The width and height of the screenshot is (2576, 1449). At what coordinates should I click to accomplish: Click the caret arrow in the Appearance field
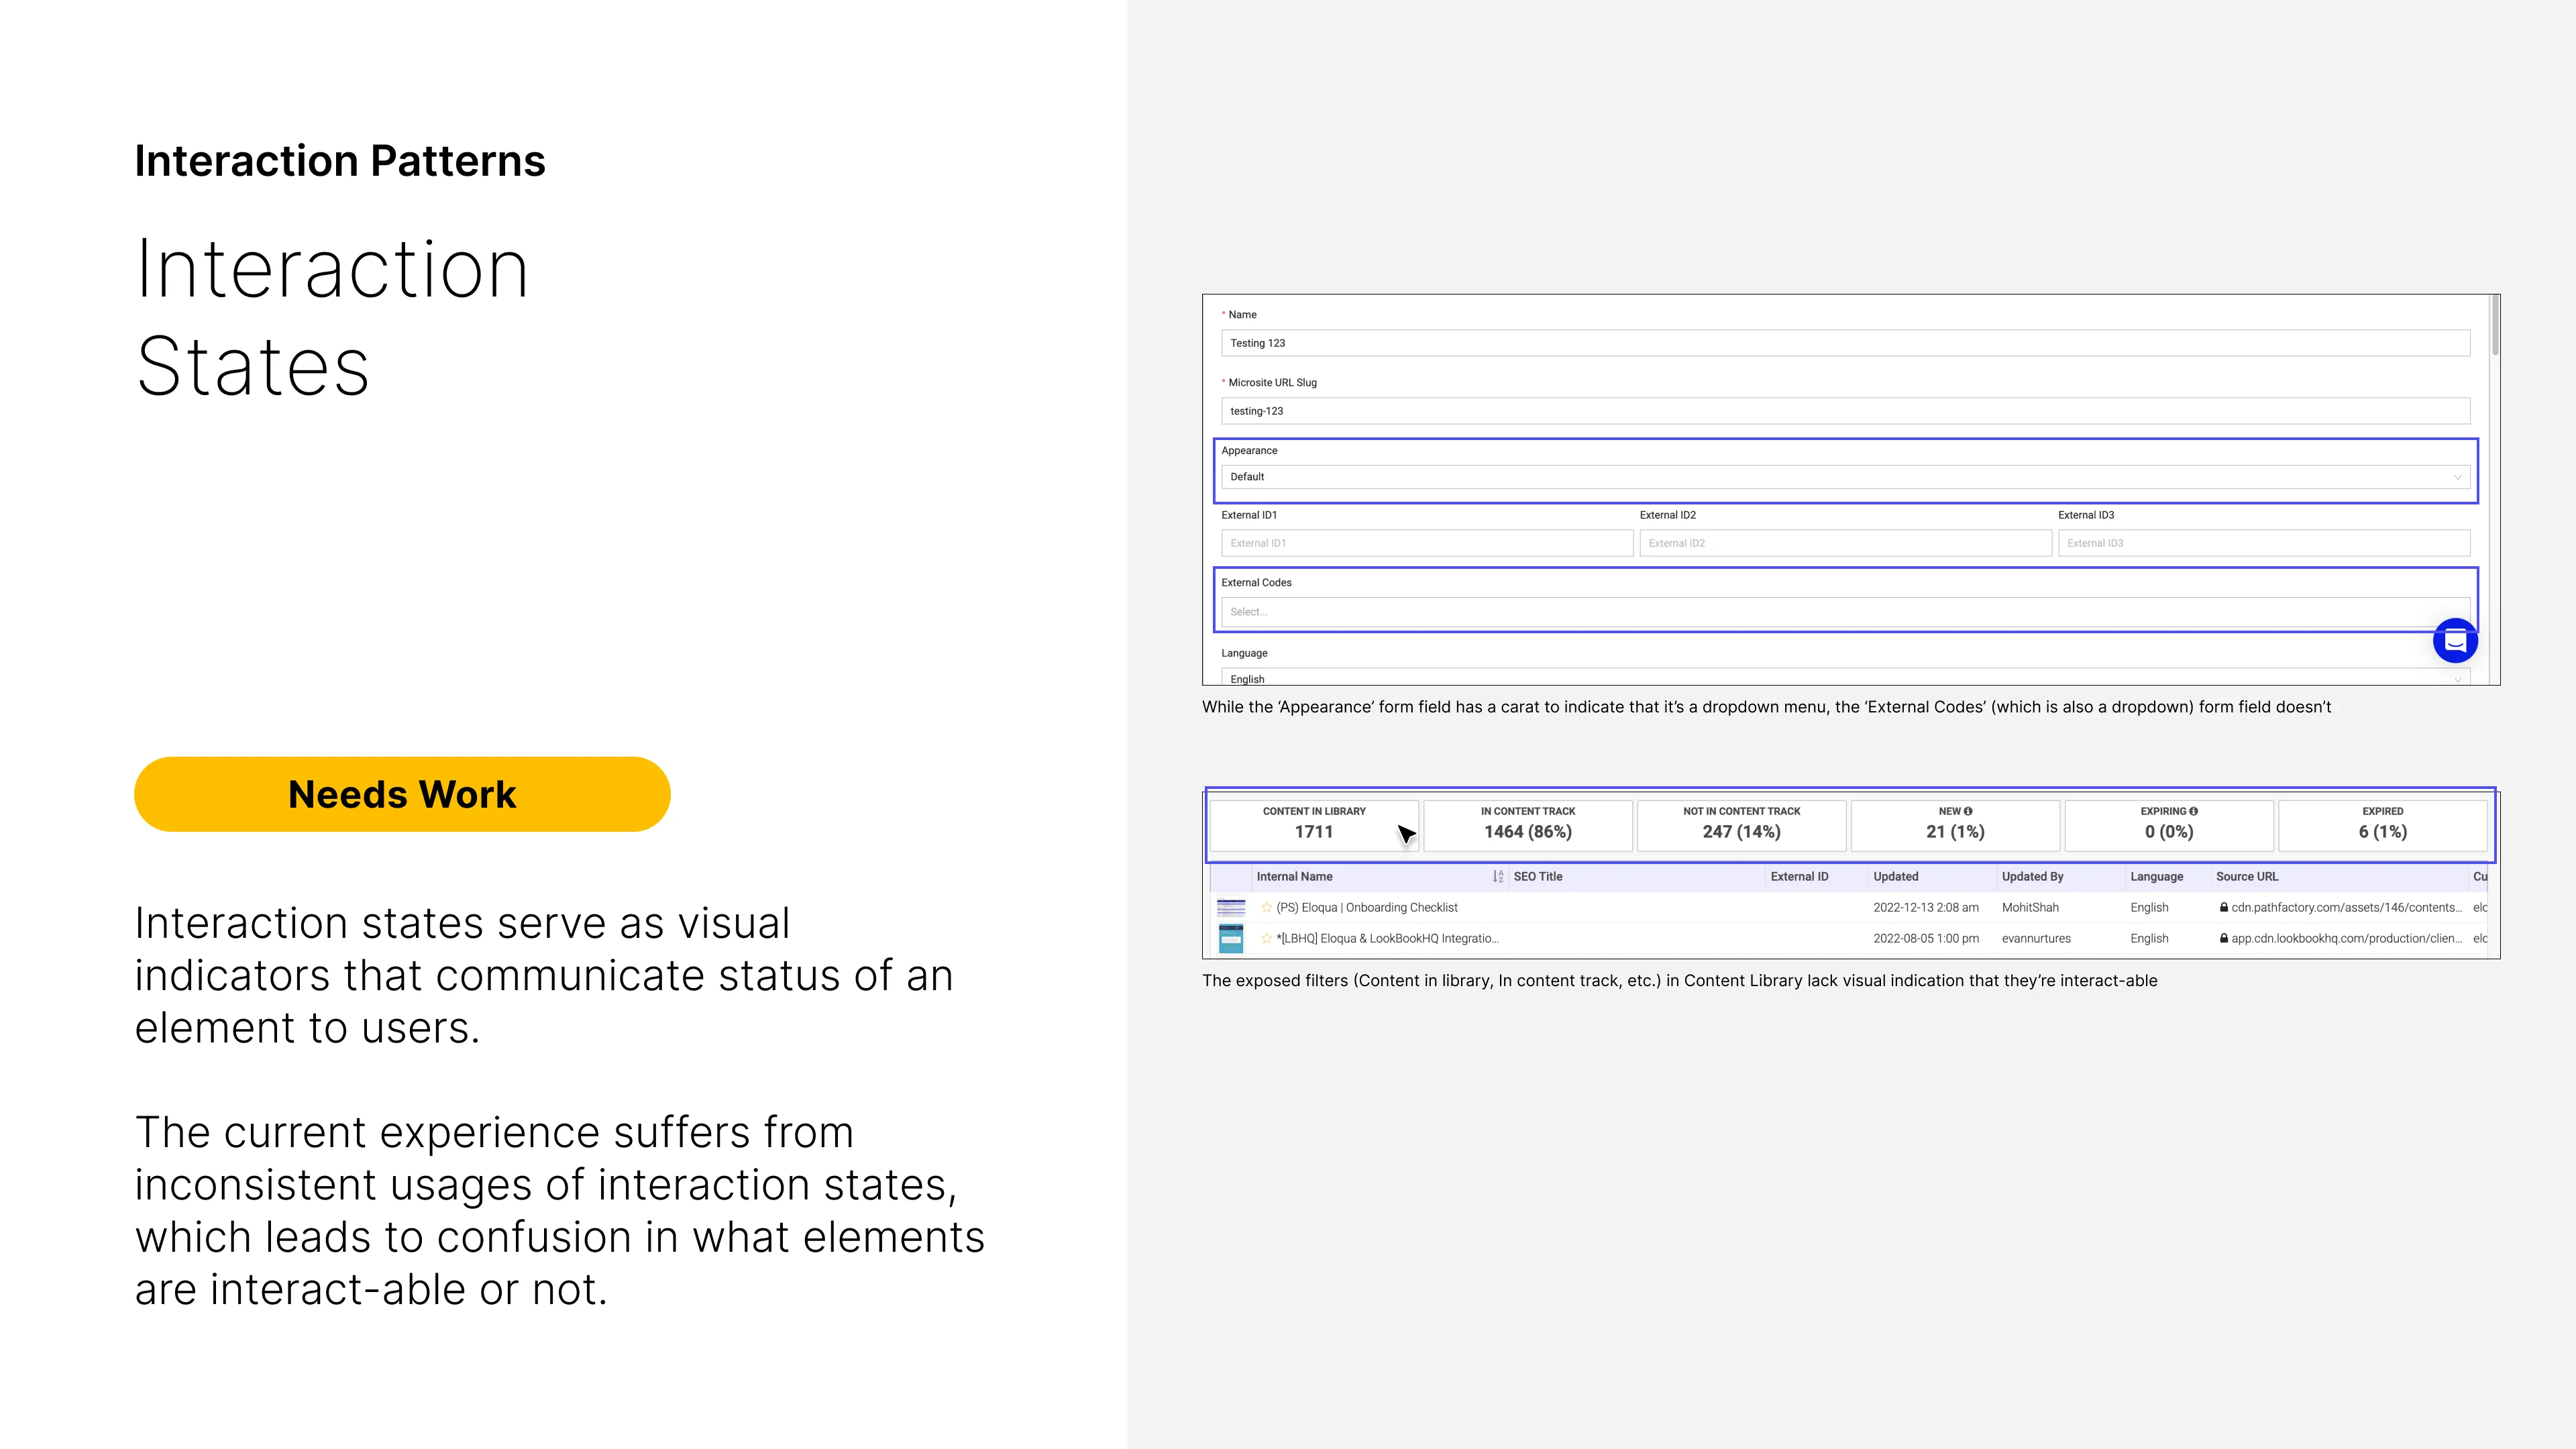[x=2457, y=477]
